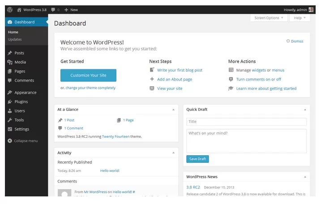
Task: Open the Screen Options dropdown
Action: [x=269, y=18]
